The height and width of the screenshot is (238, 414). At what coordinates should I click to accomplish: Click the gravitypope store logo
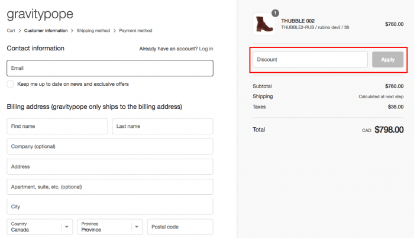coord(40,14)
